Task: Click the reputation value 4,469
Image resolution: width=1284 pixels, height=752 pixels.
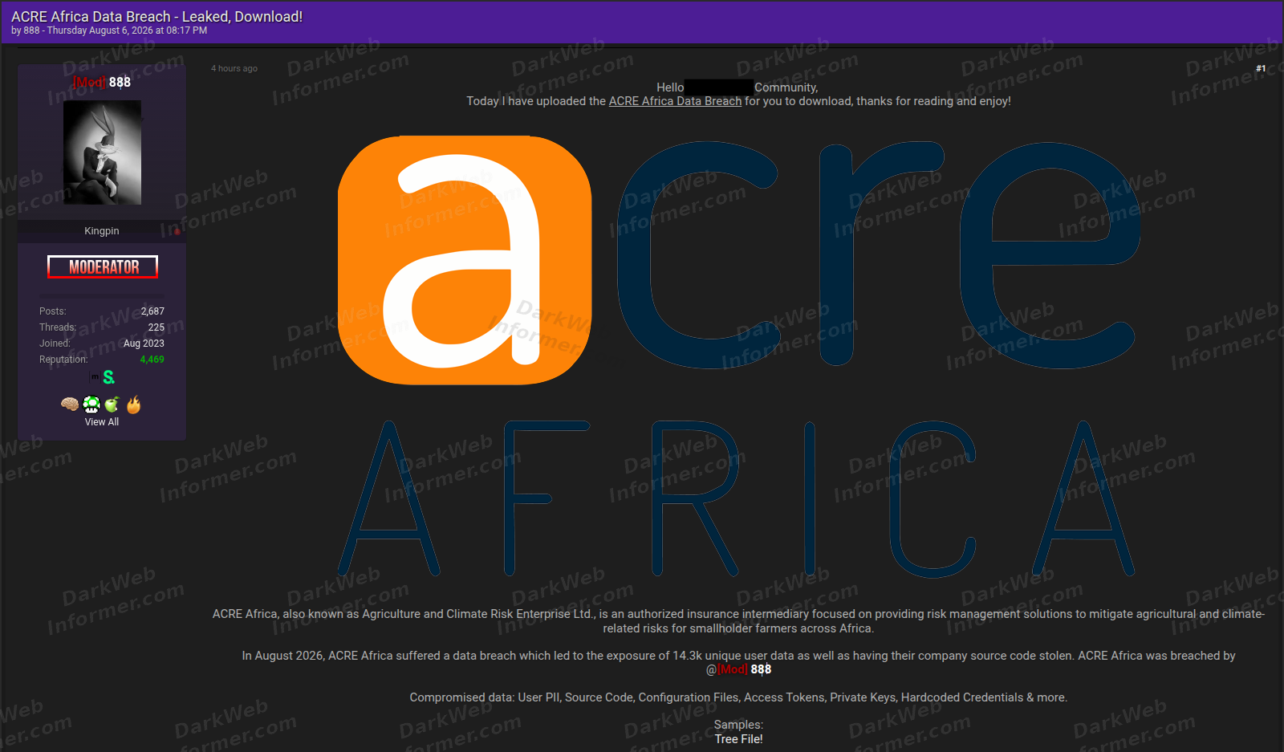Action: pyautogui.click(x=152, y=360)
